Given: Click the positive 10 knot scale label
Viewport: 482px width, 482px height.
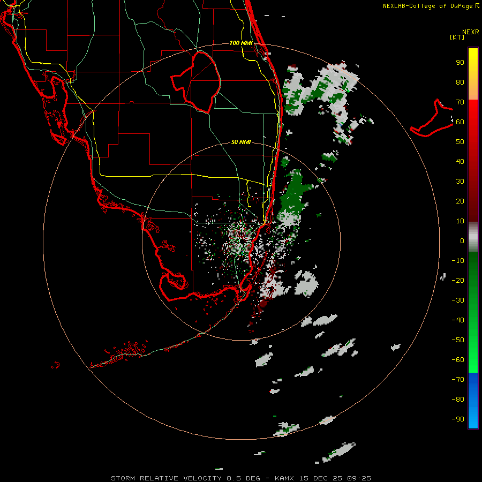Looking at the screenshot, I should pyautogui.click(x=460, y=221).
